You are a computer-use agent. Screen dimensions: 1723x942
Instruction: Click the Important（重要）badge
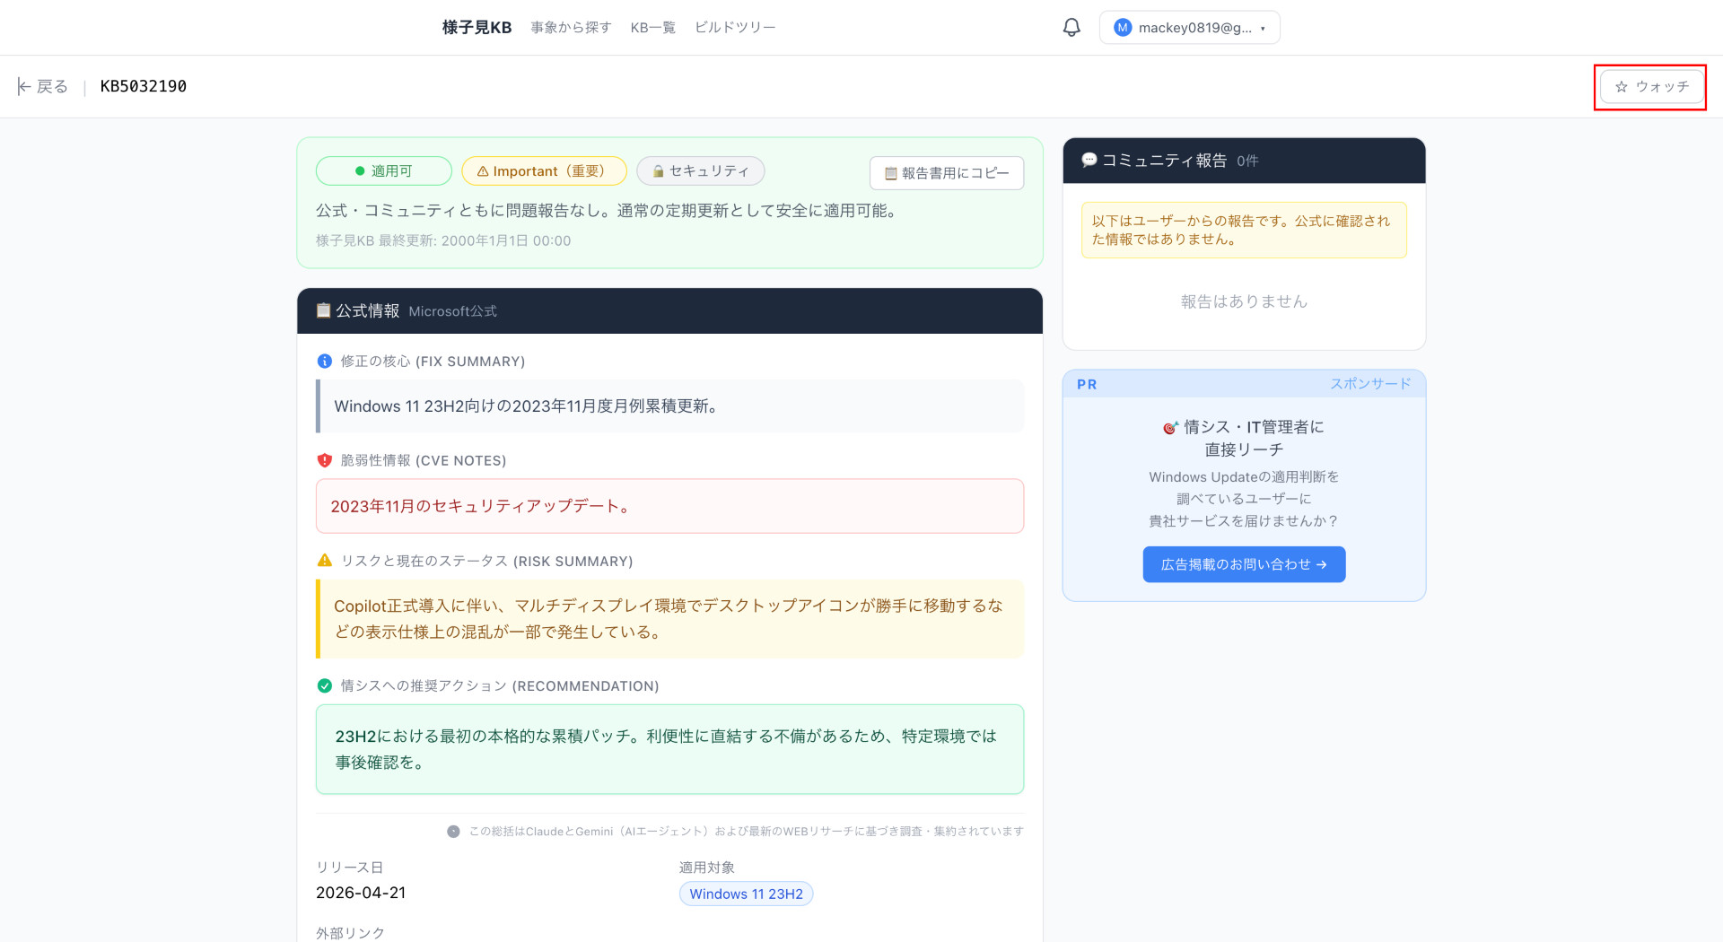pos(543,170)
